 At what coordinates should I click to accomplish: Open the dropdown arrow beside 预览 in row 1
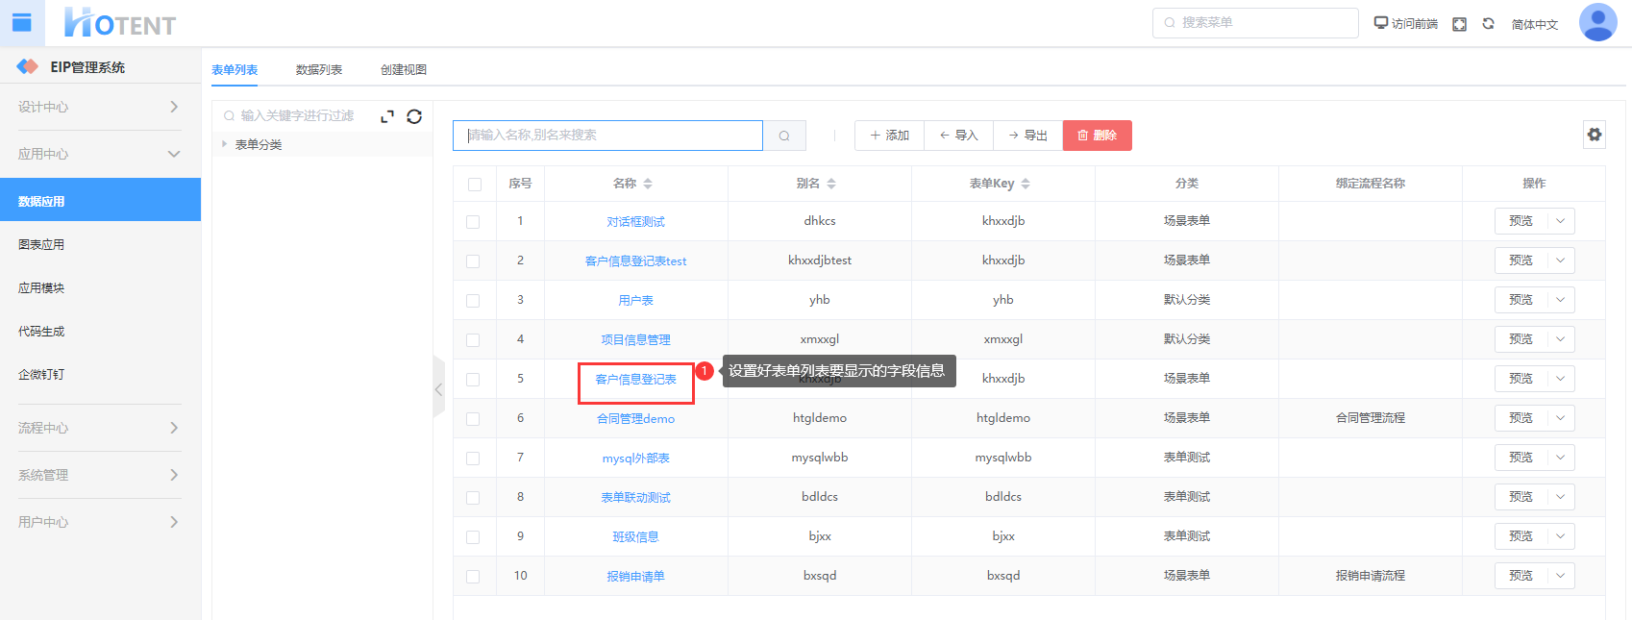coord(1560,221)
